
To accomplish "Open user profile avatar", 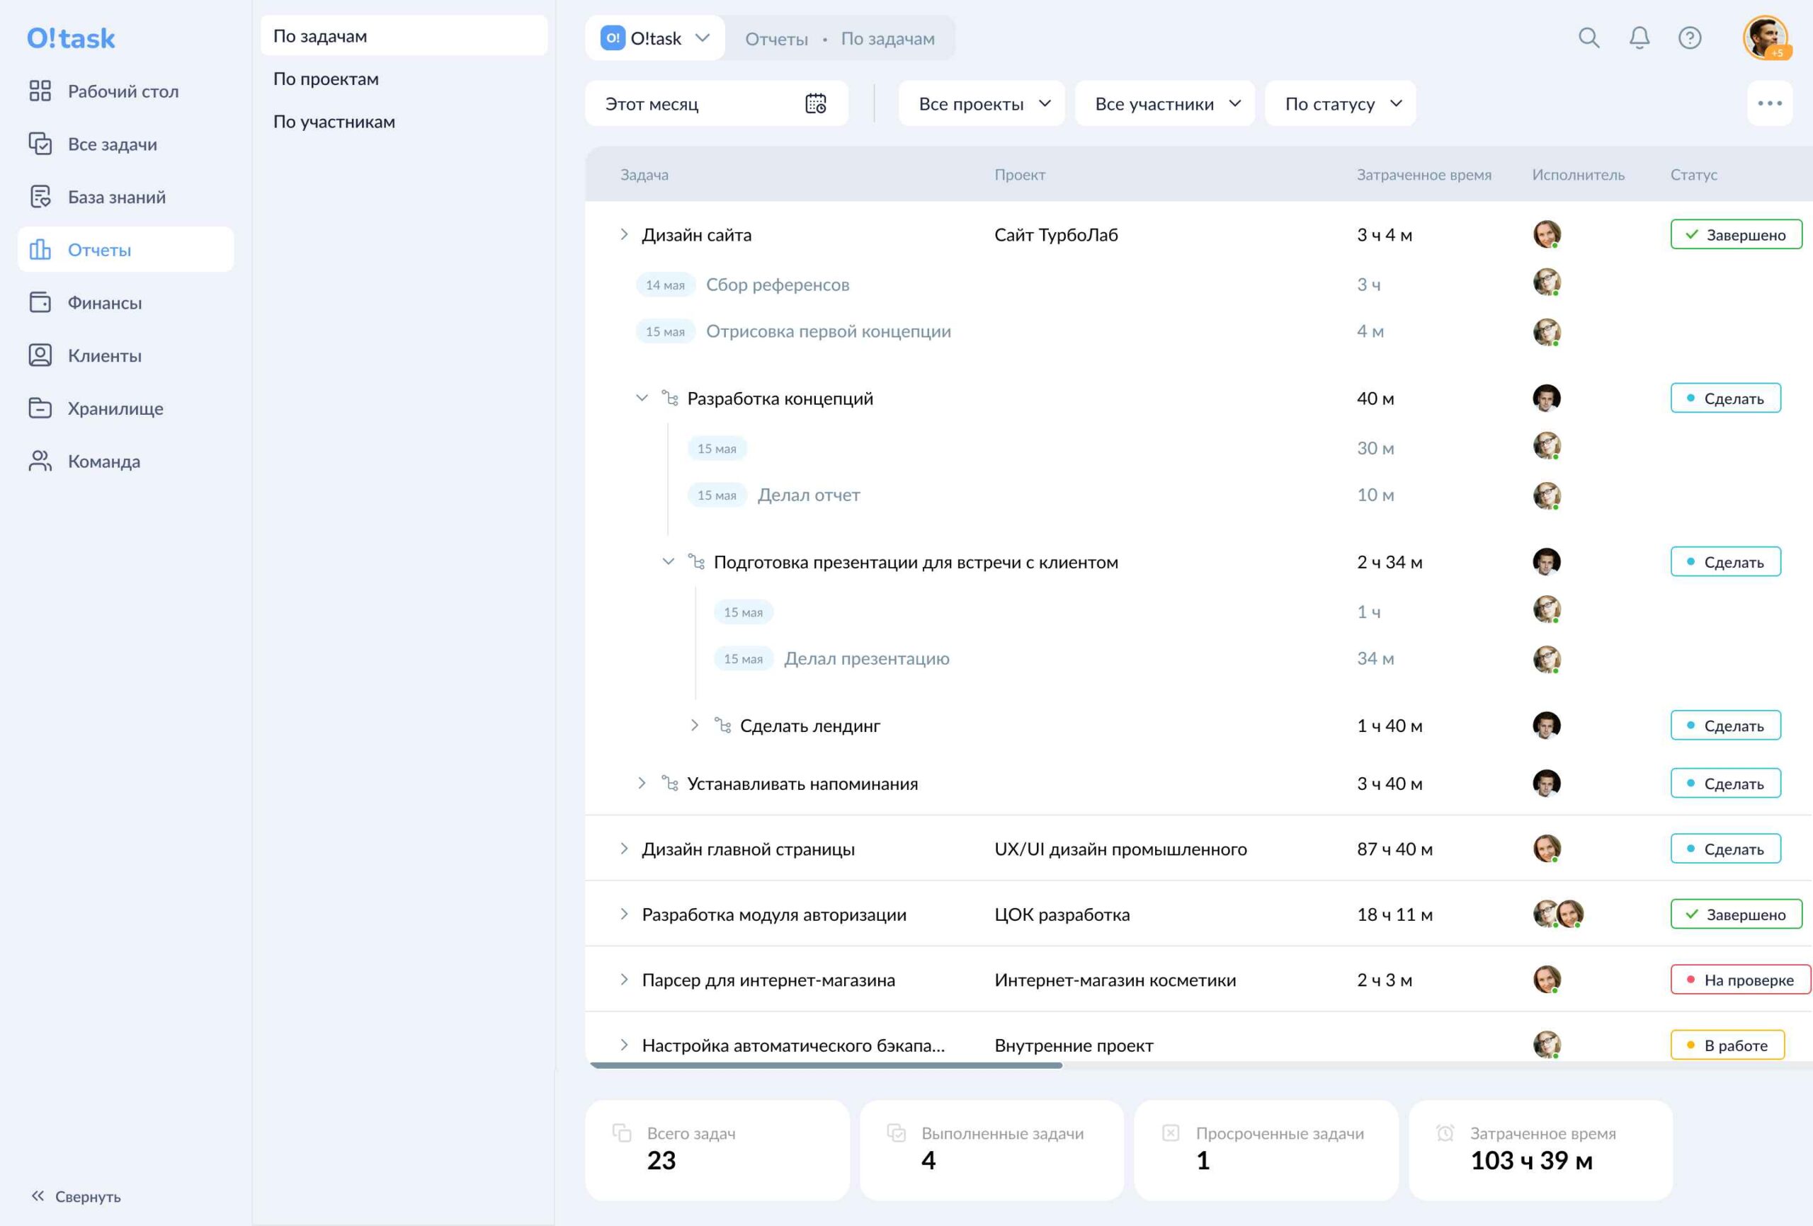I will [1765, 38].
